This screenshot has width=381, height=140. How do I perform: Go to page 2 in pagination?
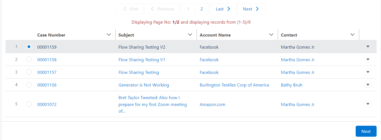[202, 9]
